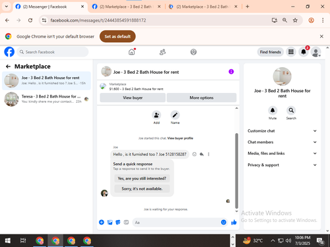Open Chrome zoom magnifier icon in address bar
Screen dimensions: 330x247
284,20
